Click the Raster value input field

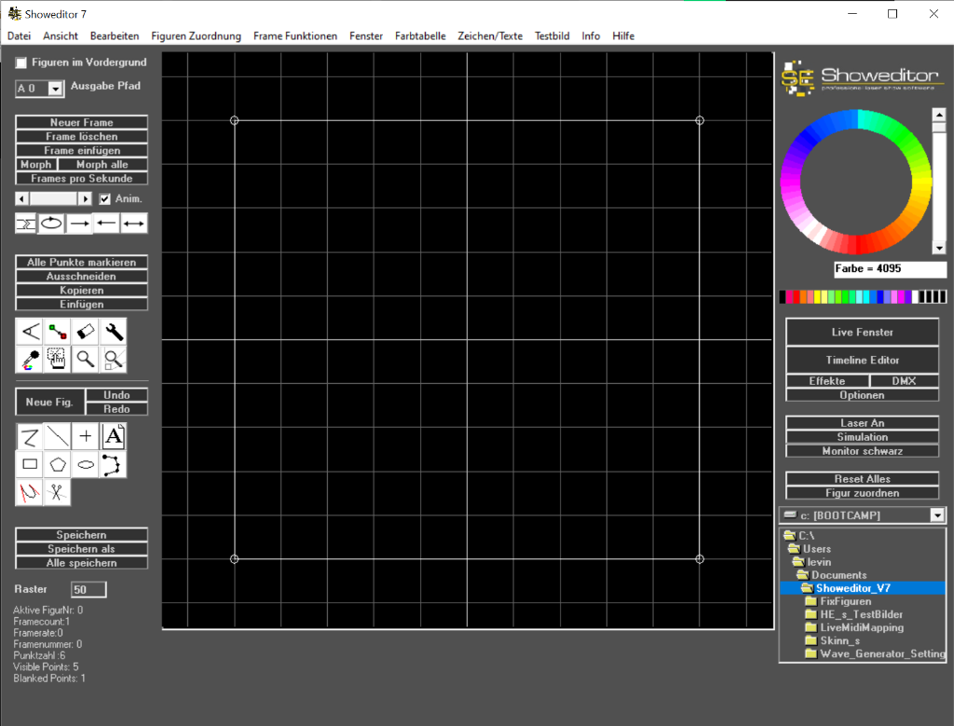89,589
